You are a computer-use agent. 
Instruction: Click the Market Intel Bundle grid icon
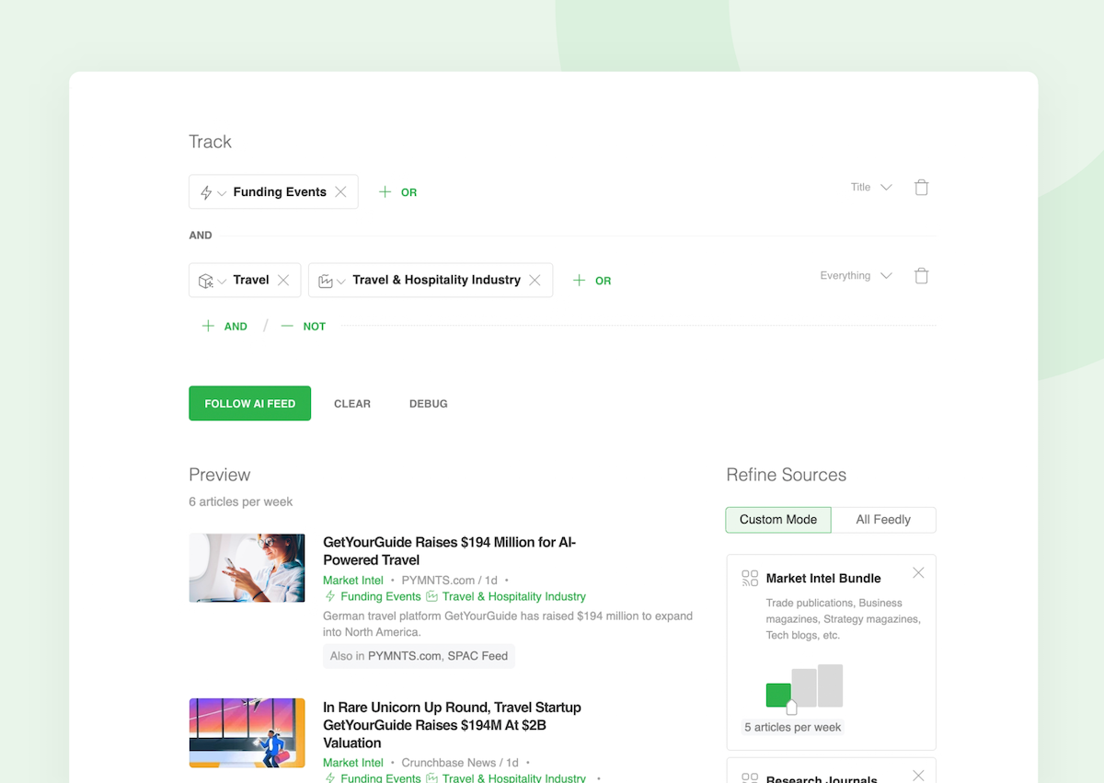tap(750, 579)
